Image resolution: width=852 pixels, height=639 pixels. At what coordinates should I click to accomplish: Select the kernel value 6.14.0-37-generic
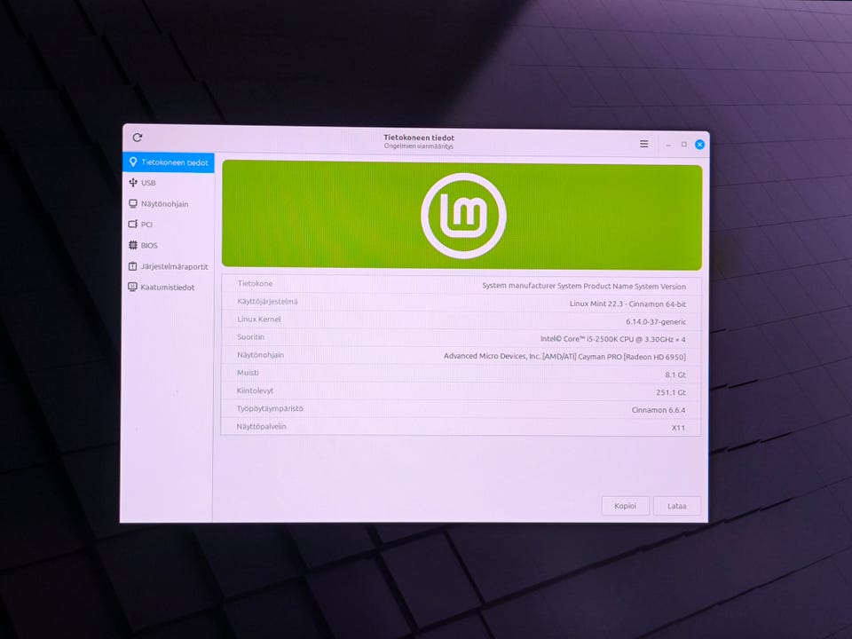(656, 321)
